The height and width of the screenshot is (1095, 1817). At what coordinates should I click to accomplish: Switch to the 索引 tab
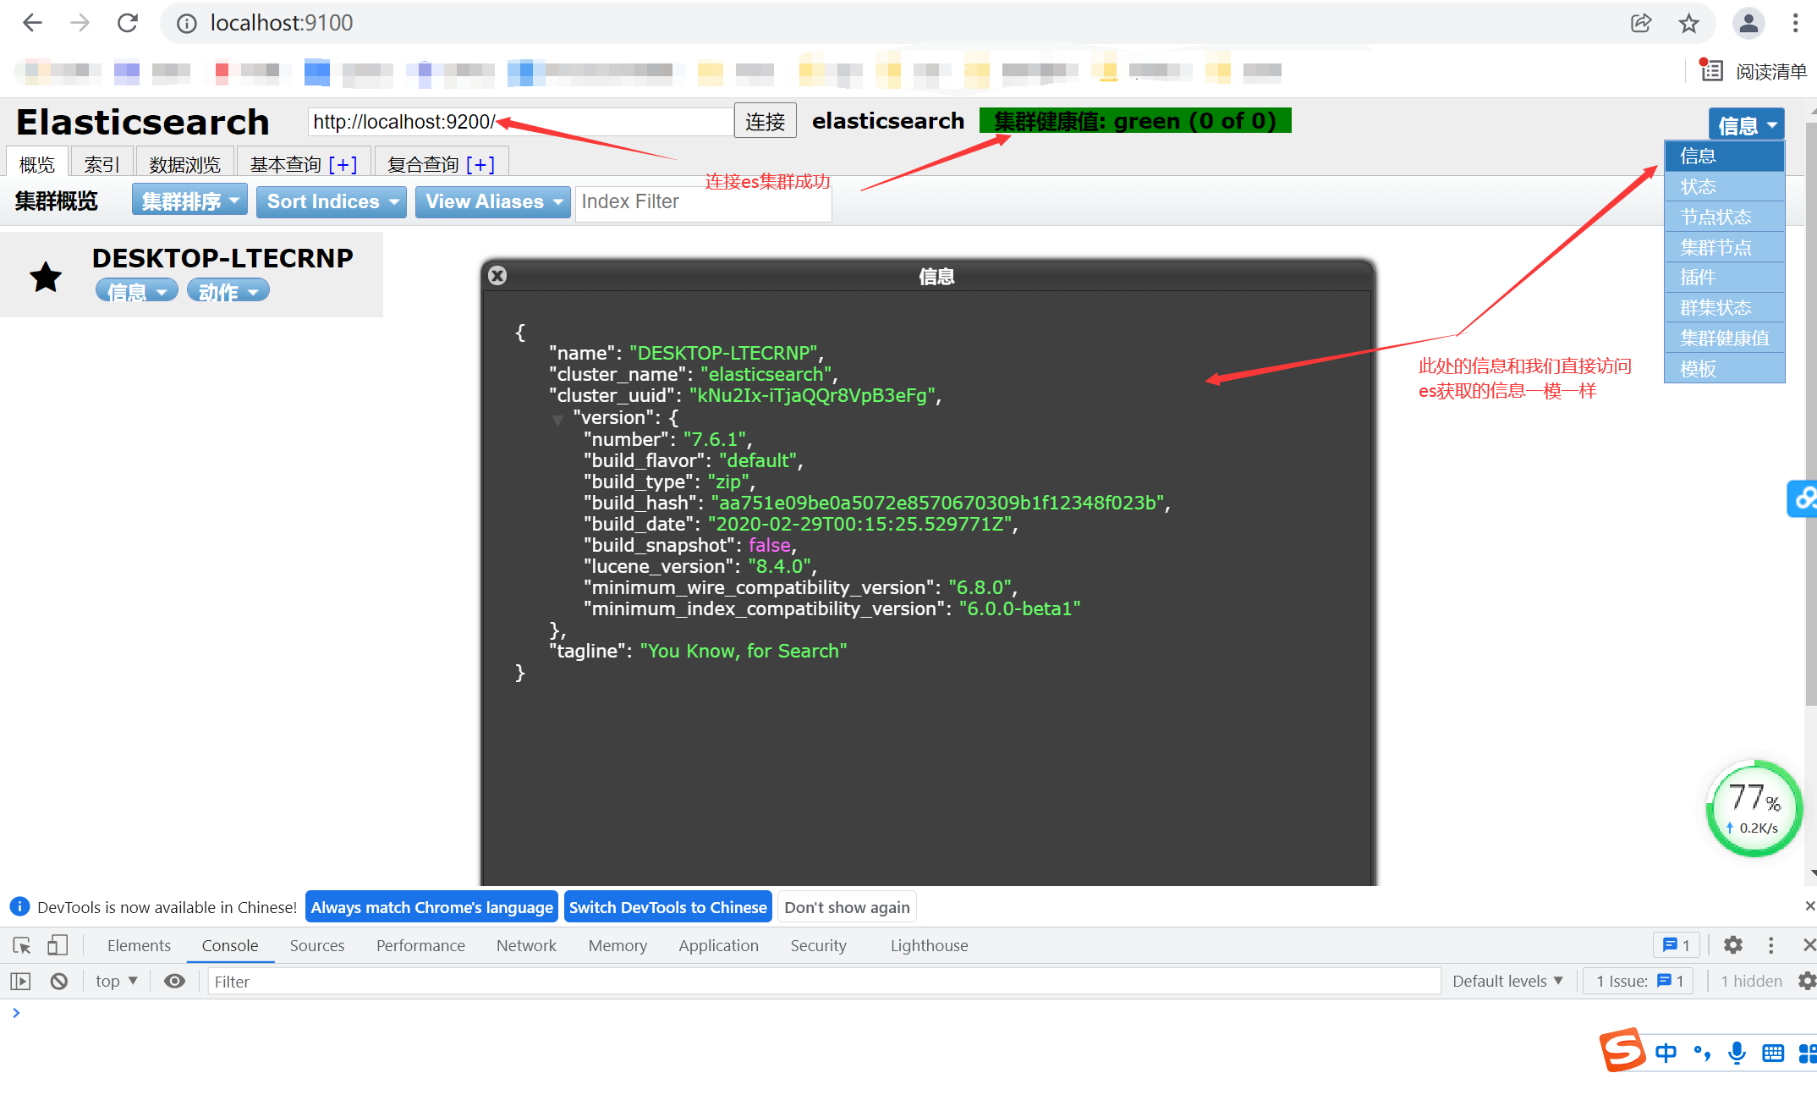102,163
